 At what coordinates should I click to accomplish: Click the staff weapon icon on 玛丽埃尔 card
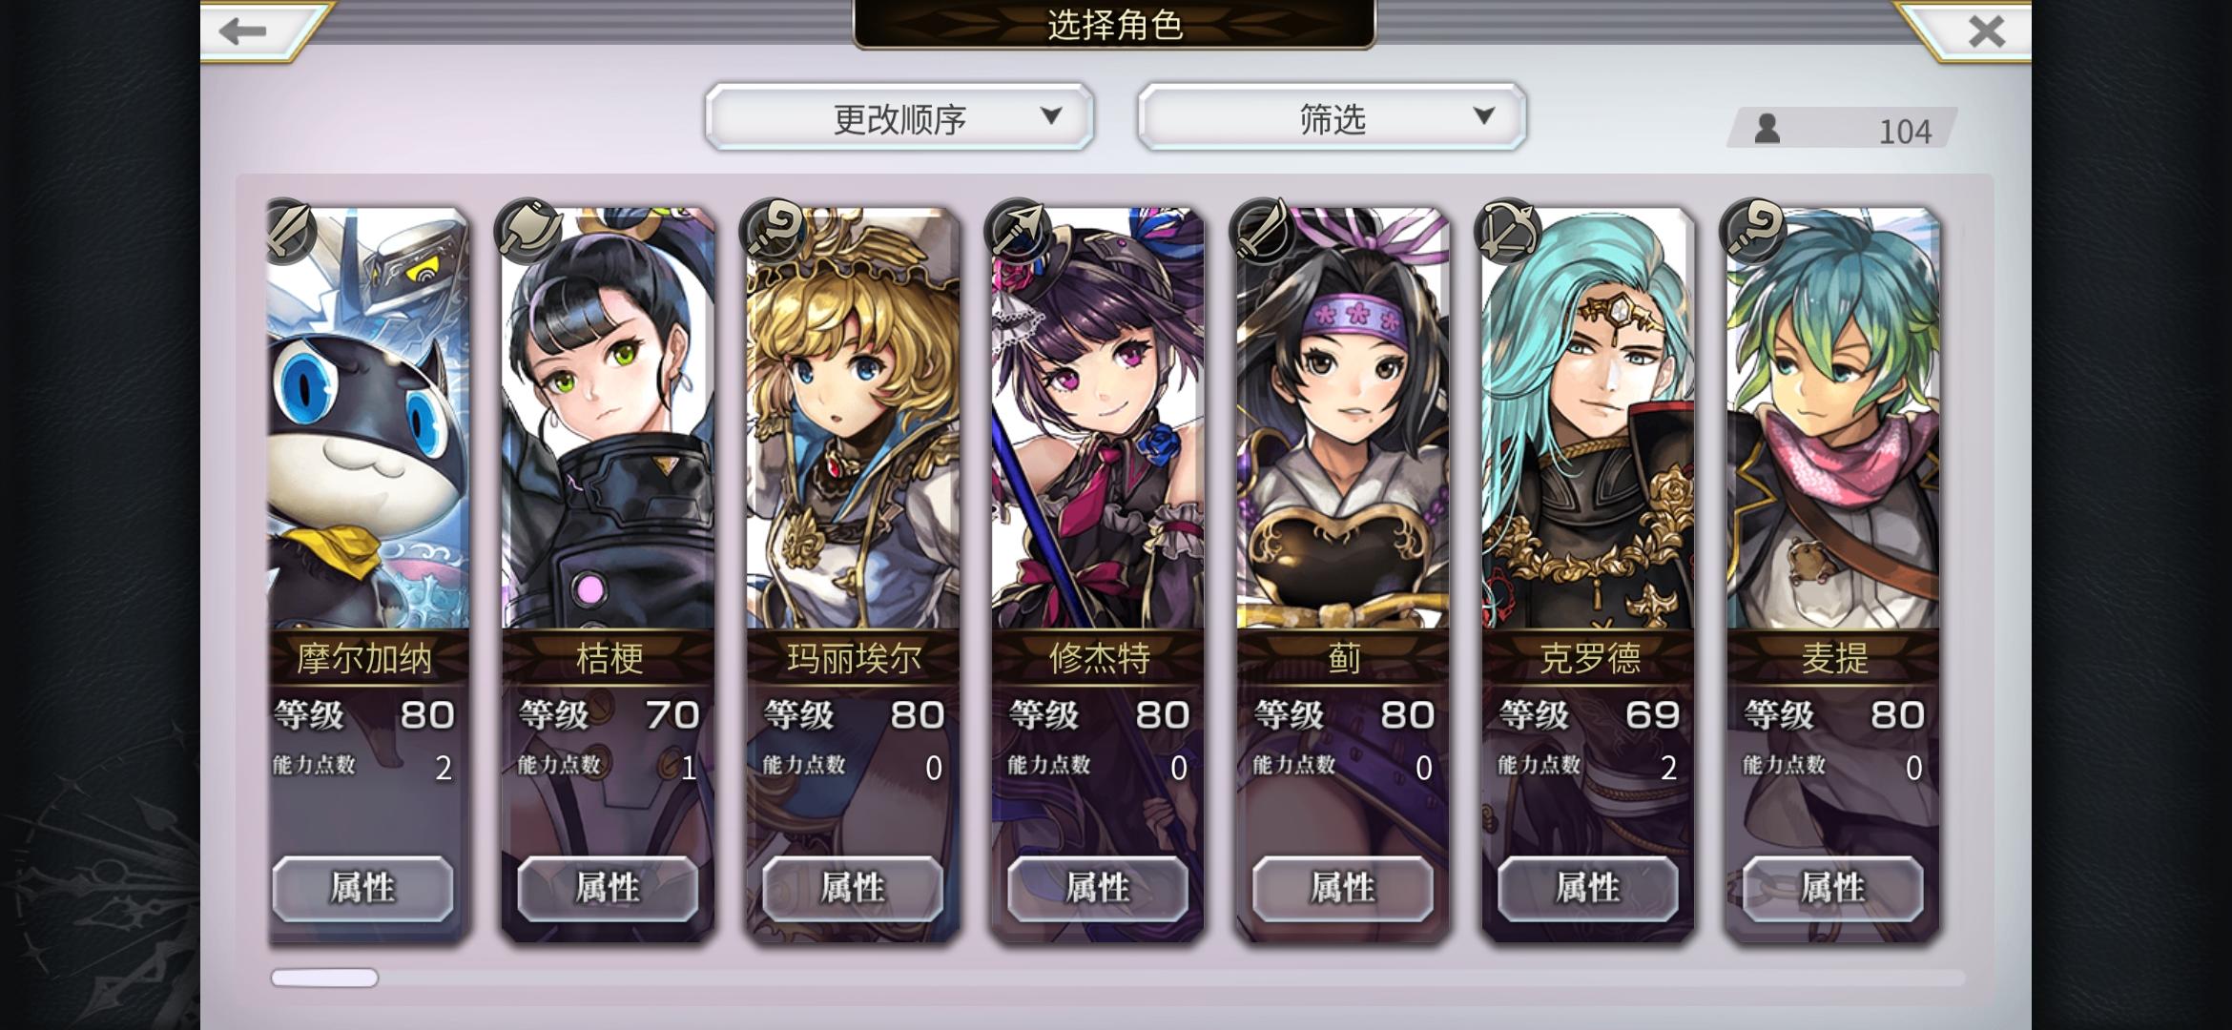click(x=775, y=231)
